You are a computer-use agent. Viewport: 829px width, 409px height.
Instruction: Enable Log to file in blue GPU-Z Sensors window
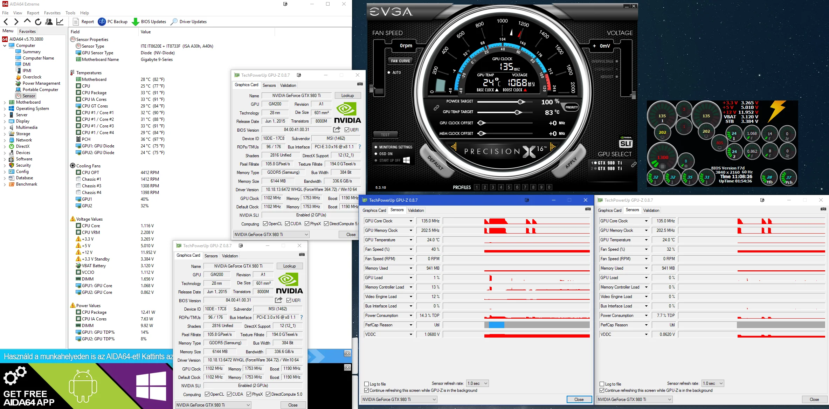point(366,384)
